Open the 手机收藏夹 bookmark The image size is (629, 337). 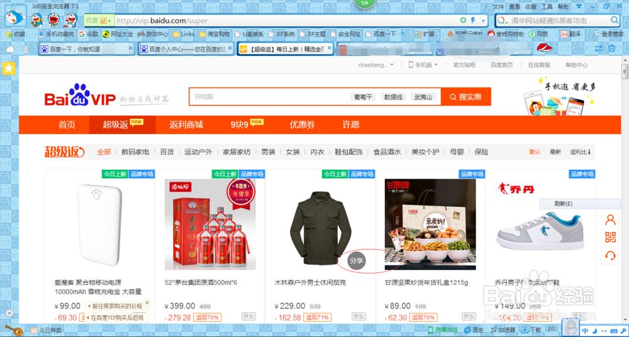pos(56,35)
